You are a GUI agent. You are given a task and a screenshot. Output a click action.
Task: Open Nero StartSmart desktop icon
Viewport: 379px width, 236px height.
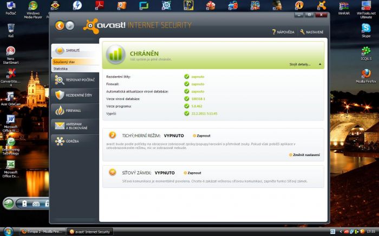click(11, 55)
